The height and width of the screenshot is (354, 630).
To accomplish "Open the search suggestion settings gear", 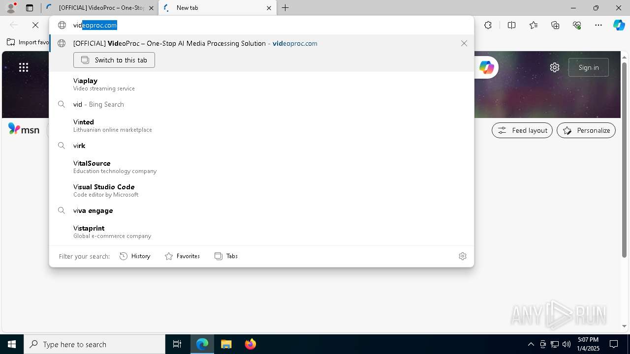I will tap(463, 256).
